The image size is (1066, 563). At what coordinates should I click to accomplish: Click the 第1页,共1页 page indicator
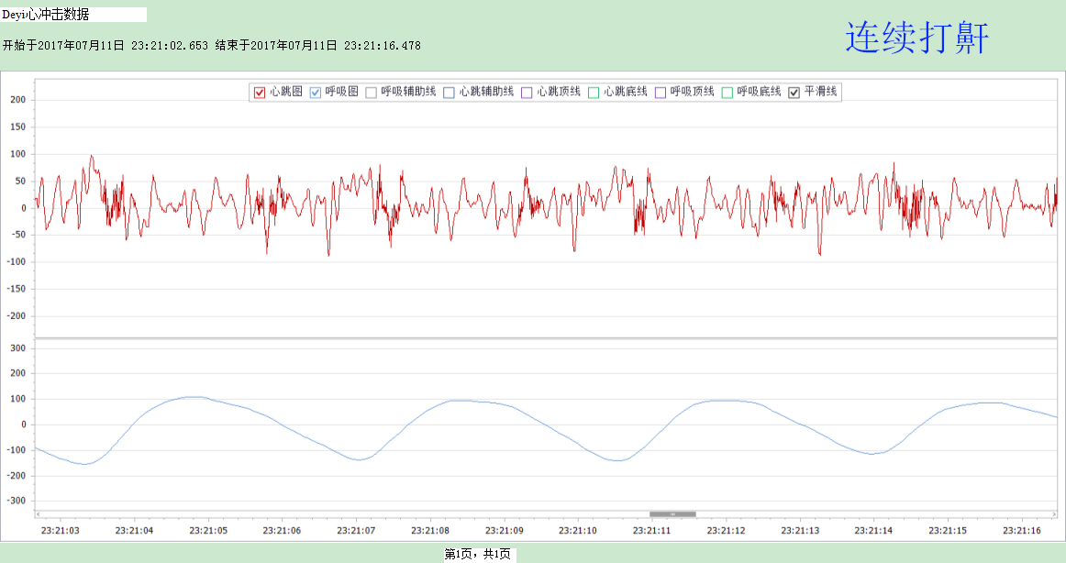click(477, 554)
